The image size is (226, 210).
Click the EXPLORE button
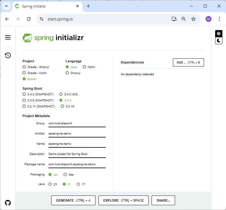tap(123, 200)
